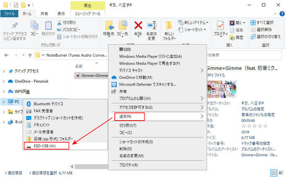
Task: Go up one folder level arrow
Action: (30, 55)
